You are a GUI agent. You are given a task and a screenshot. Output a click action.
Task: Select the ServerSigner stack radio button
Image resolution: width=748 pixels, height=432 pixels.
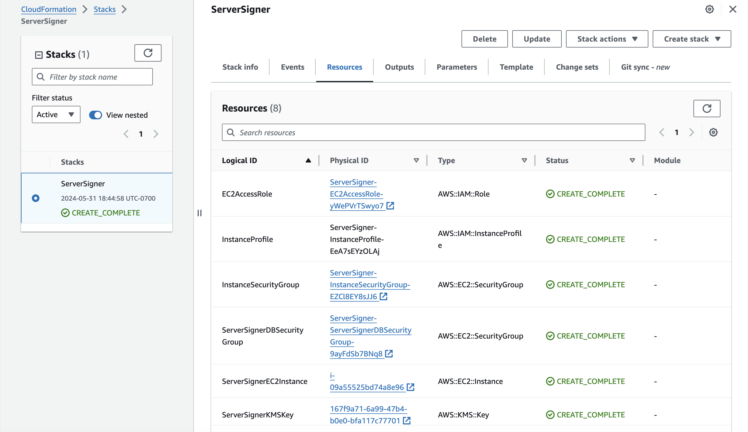[36, 198]
